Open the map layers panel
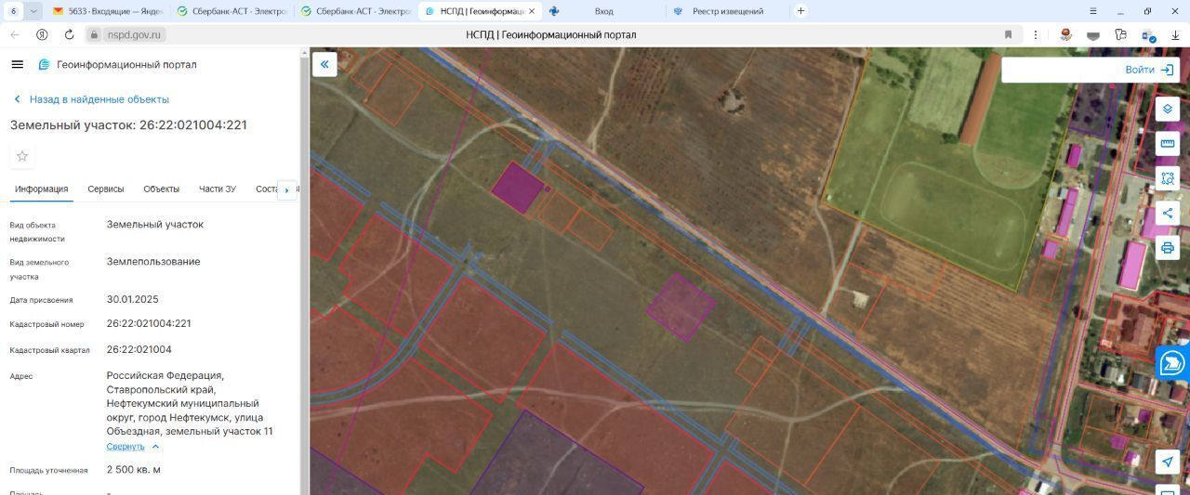1190x495 pixels. tap(1168, 109)
